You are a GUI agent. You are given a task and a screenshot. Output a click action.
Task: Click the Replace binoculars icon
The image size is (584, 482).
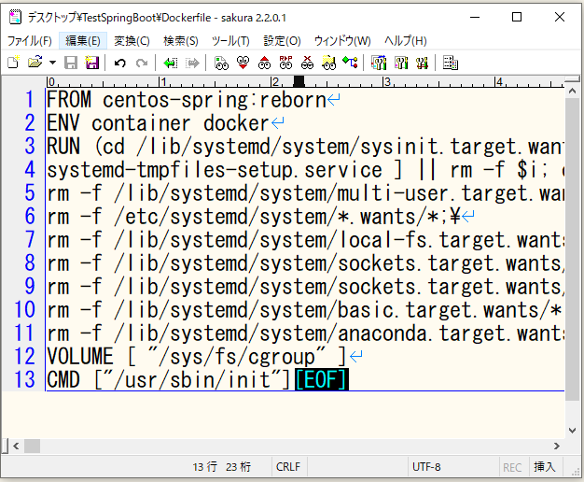pyautogui.click(x=286, y=63)
